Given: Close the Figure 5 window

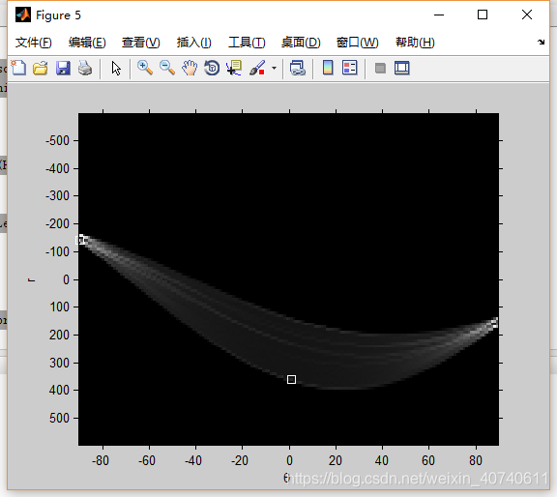Looking at the screenshot, I should coord(527,15).
